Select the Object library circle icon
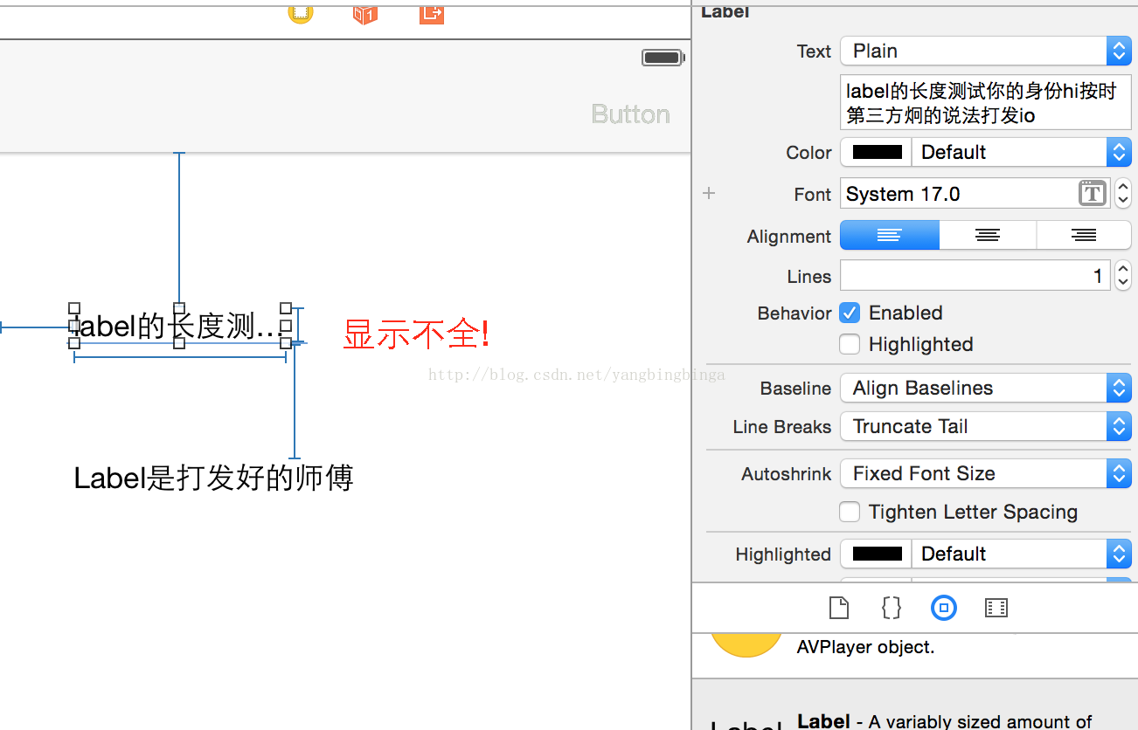 pos(944,608)
